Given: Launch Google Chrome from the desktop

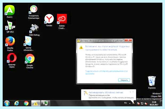Looking at the screenshot, I should (30, 61).
